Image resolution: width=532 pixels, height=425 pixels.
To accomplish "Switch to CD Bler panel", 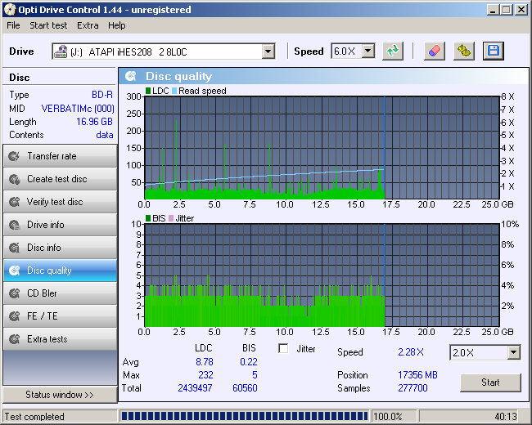I will pos(60,293).
